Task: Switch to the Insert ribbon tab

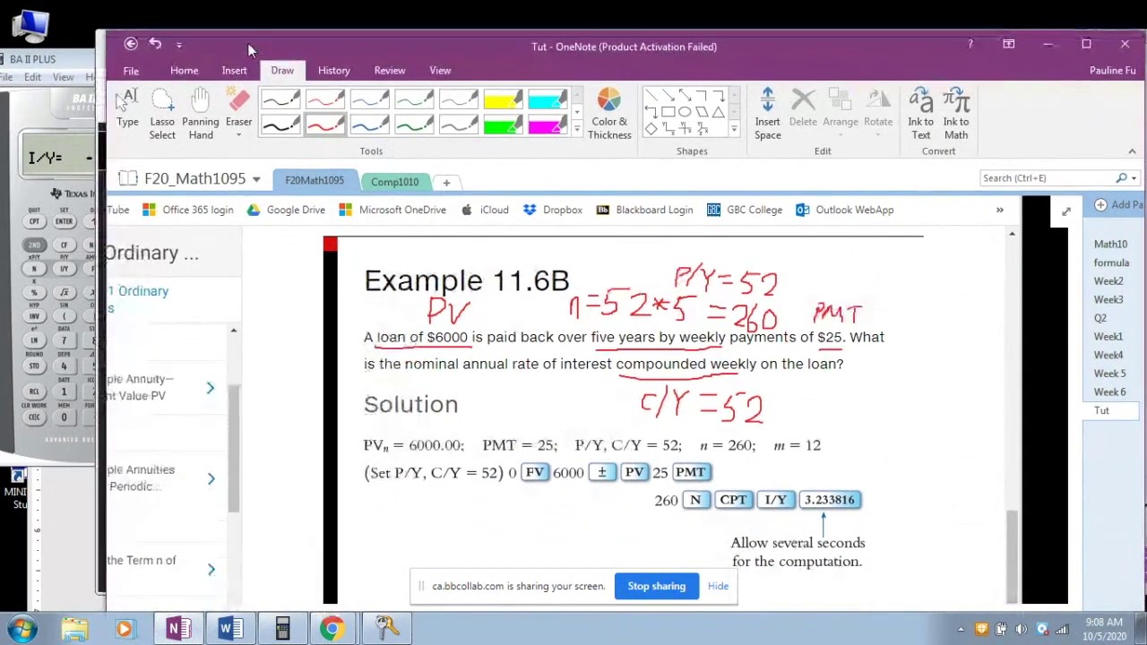Action: (x=234, y=71)
